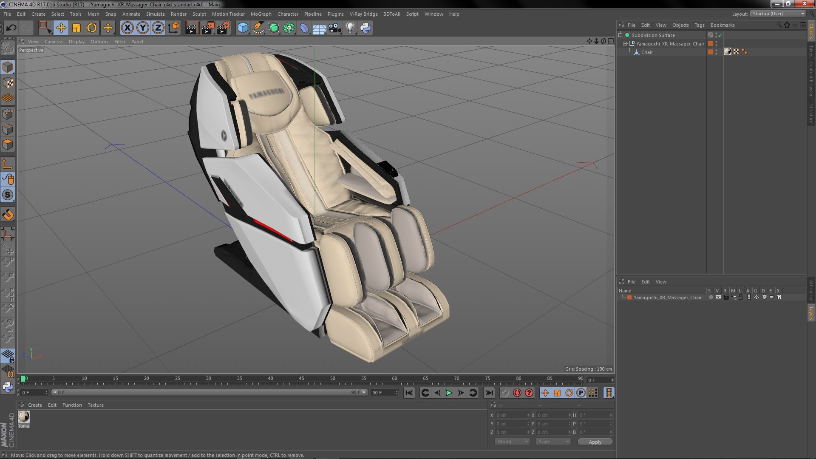The height and width of the screenshot is (459, 816).
Task: Activate the Rotate tool in the top toolbar
Action: [92, 28]
